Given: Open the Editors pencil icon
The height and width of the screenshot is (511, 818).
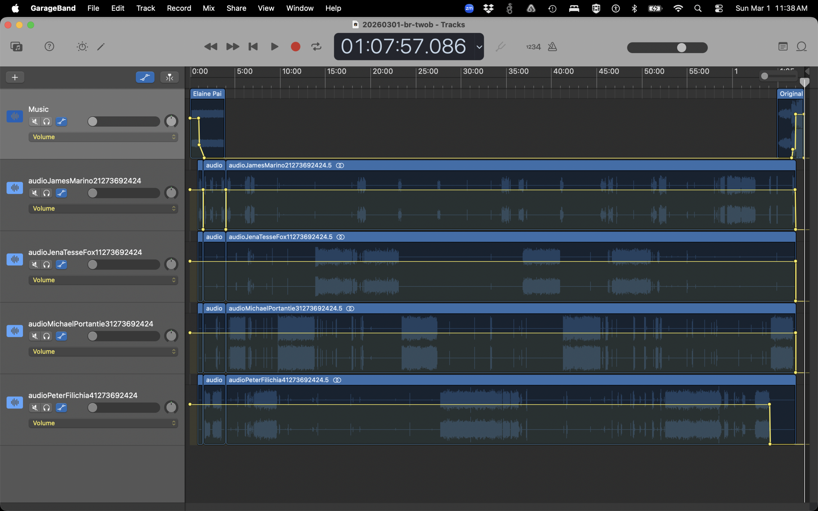Looking at the screenshot, I should pyautogui.click(x=101, y=46).
